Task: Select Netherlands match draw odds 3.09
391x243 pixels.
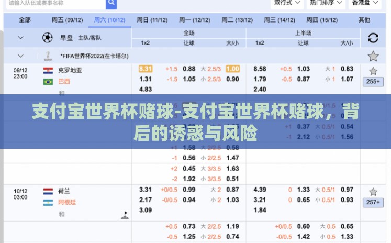Action: point(146,210)
